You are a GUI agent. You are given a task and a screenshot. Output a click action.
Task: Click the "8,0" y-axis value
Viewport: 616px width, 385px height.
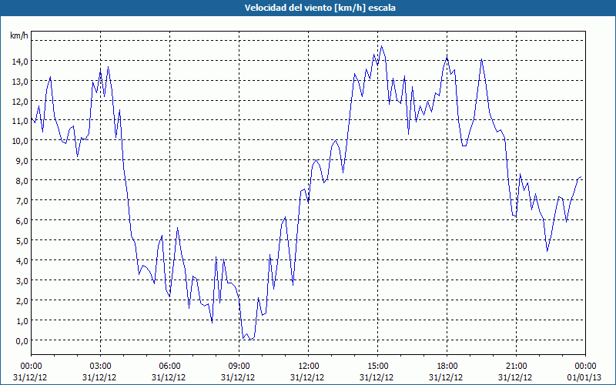22,181
